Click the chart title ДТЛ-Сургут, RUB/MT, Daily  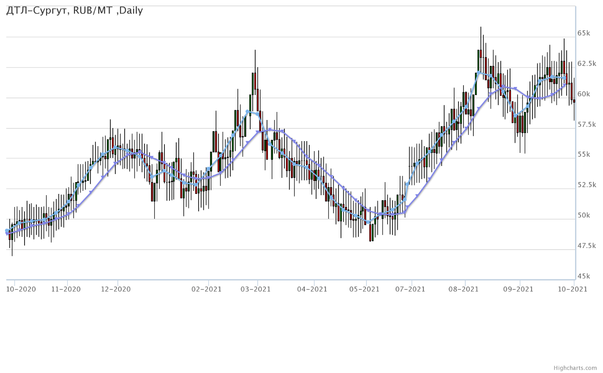pos(74,11)
